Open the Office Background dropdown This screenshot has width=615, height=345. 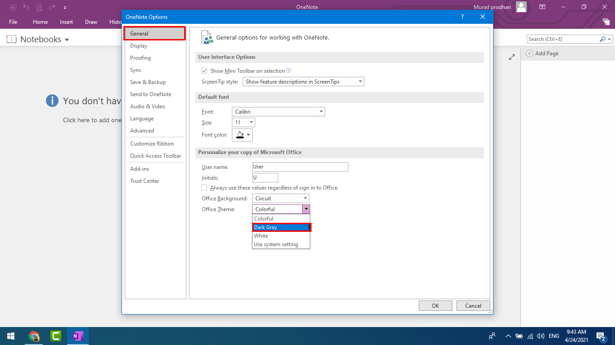(280, 199)
